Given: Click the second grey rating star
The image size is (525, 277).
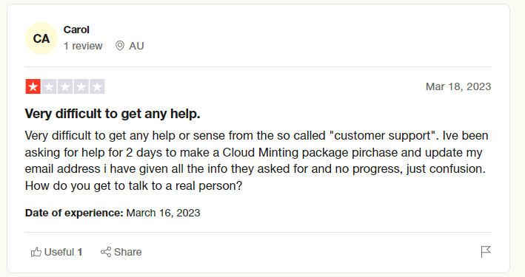Looking at the screenshot, I should 49,86.
